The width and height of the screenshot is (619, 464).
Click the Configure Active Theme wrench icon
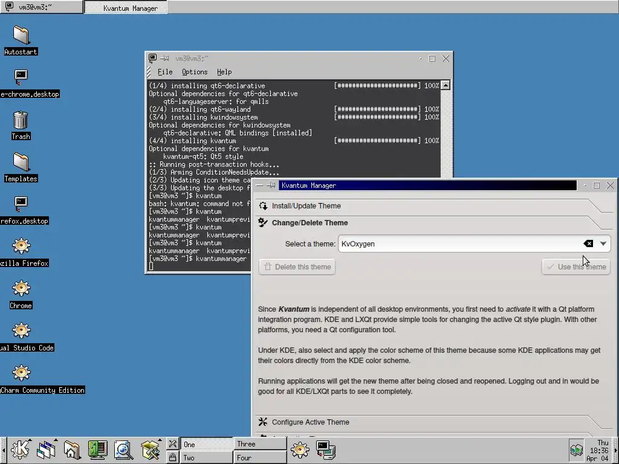coord(263,422)
